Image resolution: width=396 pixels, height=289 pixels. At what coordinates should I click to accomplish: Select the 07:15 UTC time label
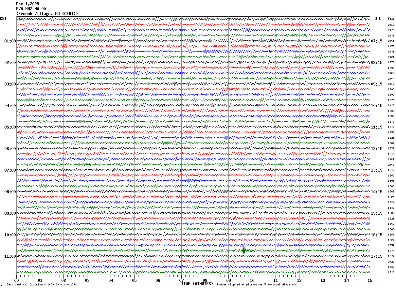[x=377, y=41]
